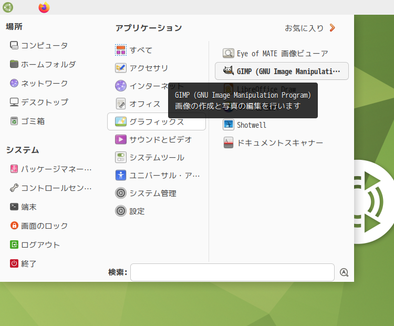The image size is (394, 326).
Task: Click the すべて category icon
Action: [121, 50]
